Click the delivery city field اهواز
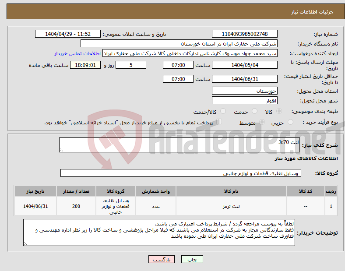This screenshot has width=345, height=271. (x=244, y=100)
